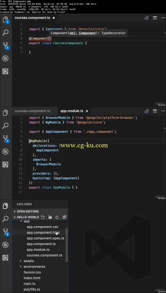Click the import line for '@angular/platform-browser'
The height and width of the screenshot is (293, 166).
[x=83, y=118]
